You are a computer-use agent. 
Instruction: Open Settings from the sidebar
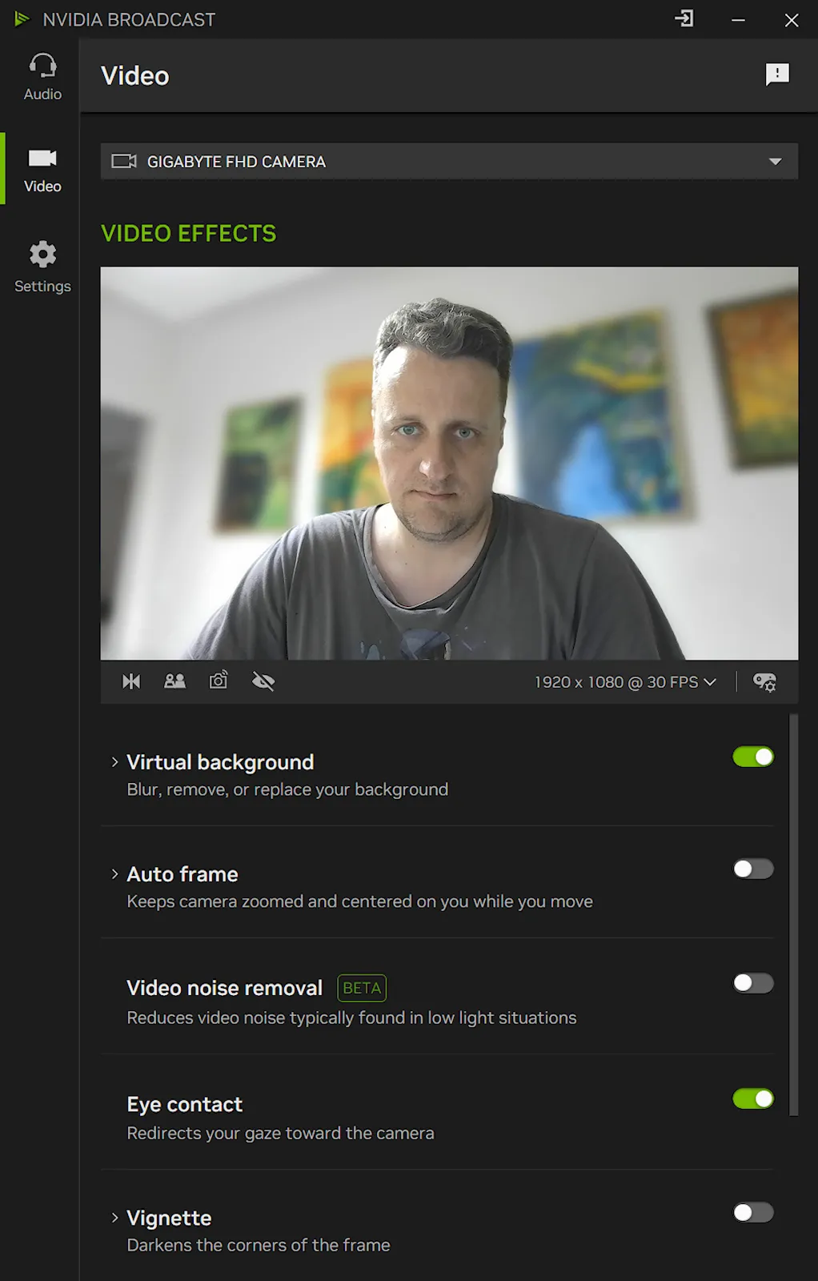pos(42,268)
